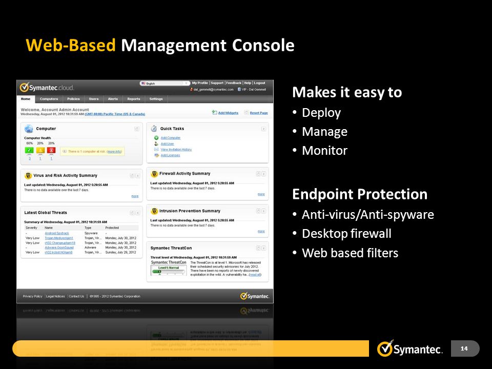
Task: Refresh the Symantec ThreatCon widget
Action: click(x=258, y=248)
